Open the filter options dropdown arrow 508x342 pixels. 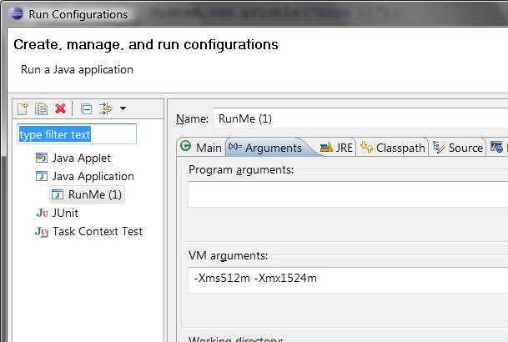[123, 108]
